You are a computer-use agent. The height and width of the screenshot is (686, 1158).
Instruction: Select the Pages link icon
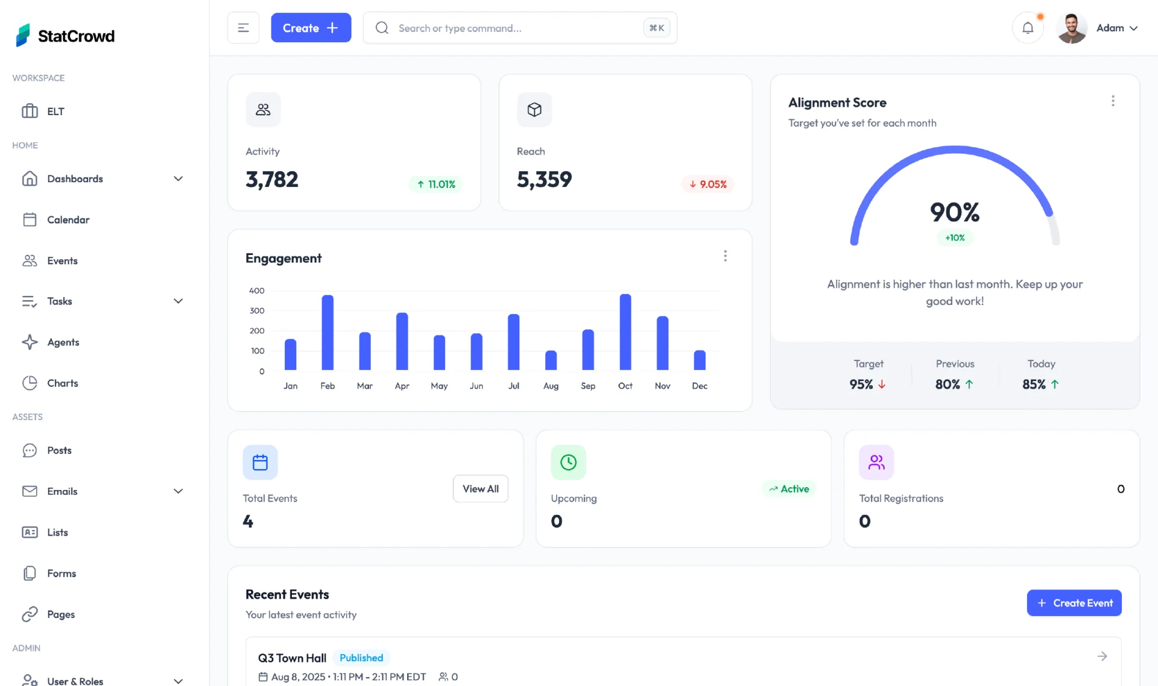[30, 614]
